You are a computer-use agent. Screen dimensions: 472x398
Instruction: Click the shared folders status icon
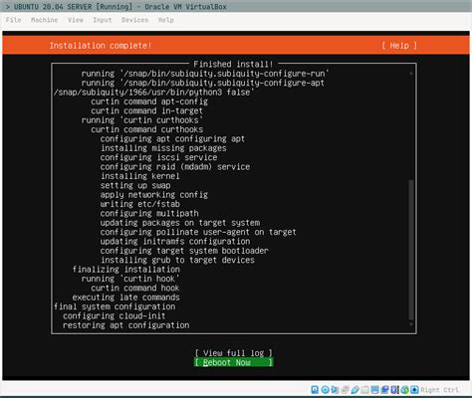[x=364, y=390]
